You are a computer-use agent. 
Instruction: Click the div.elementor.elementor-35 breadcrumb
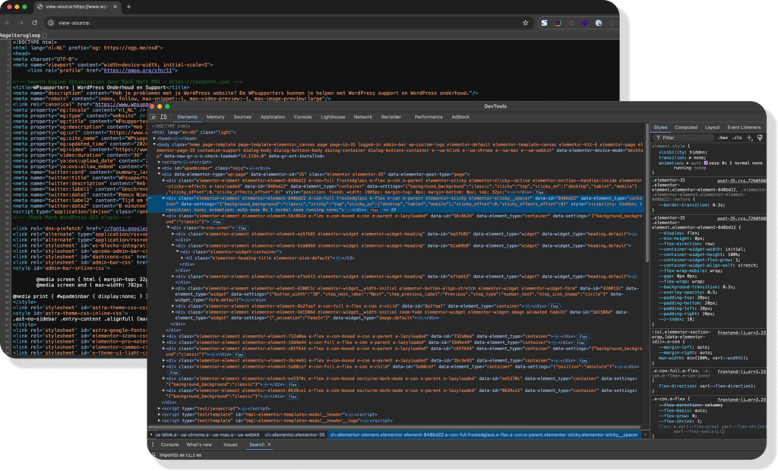coord(295,435)
